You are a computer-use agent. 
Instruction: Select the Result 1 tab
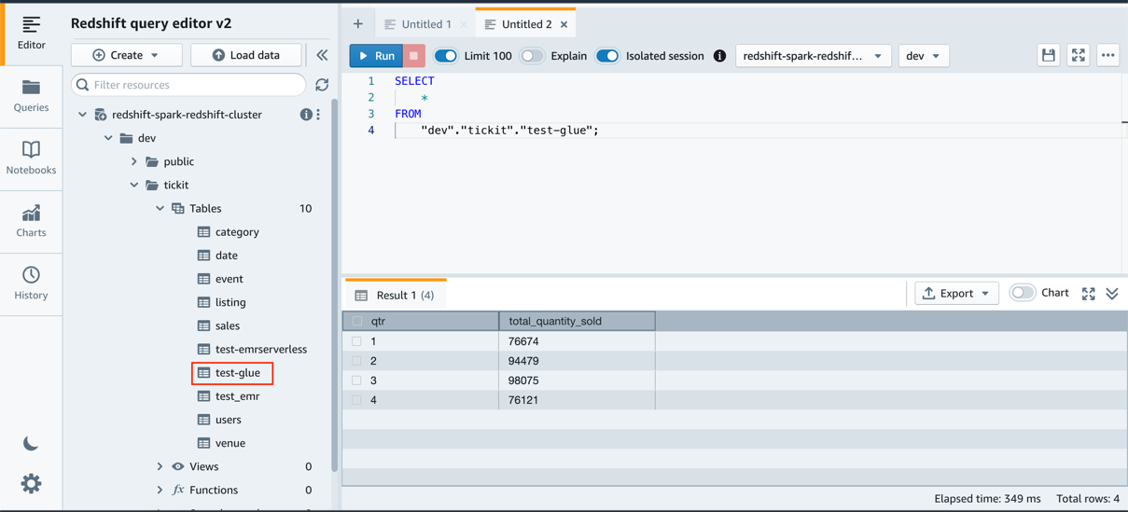click(x=396, y=295)
